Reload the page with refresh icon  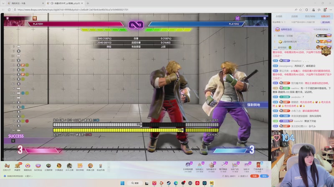[x=9, y=10]
